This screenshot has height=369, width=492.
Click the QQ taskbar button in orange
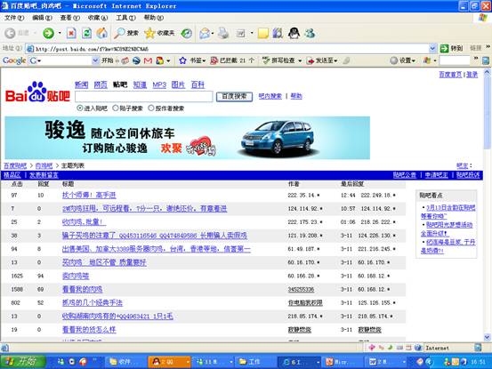169,362
